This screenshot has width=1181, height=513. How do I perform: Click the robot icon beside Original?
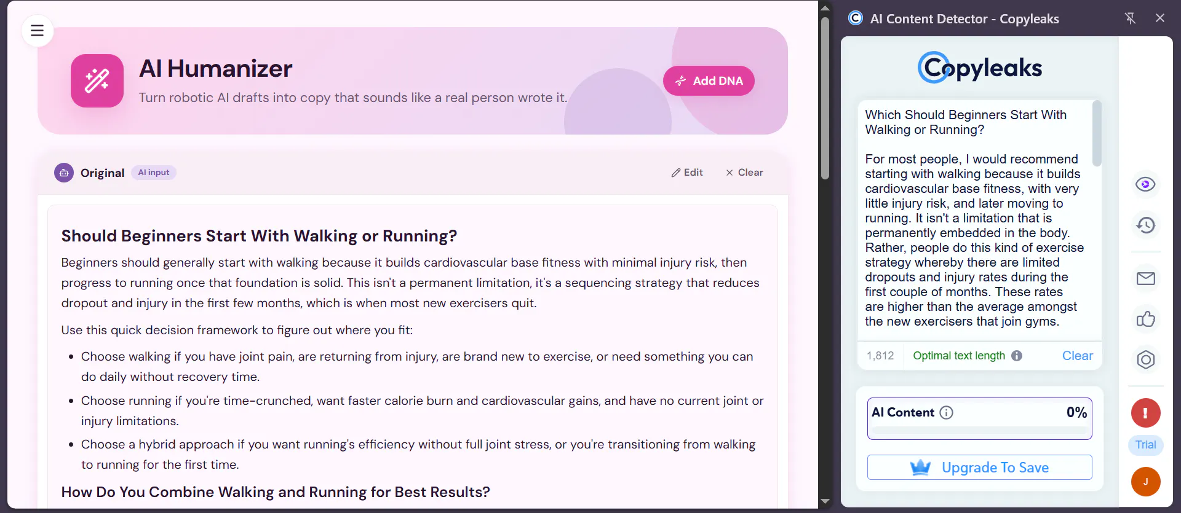pyautogui.click(x=64, y=173)
